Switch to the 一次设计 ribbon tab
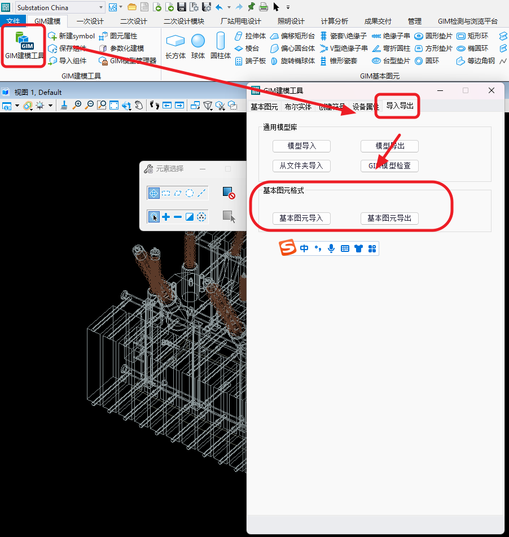The height and width of the screenshot is (537, 509). coord(90,21)
